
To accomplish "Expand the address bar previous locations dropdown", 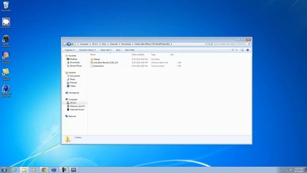I will tap(206, 44).
